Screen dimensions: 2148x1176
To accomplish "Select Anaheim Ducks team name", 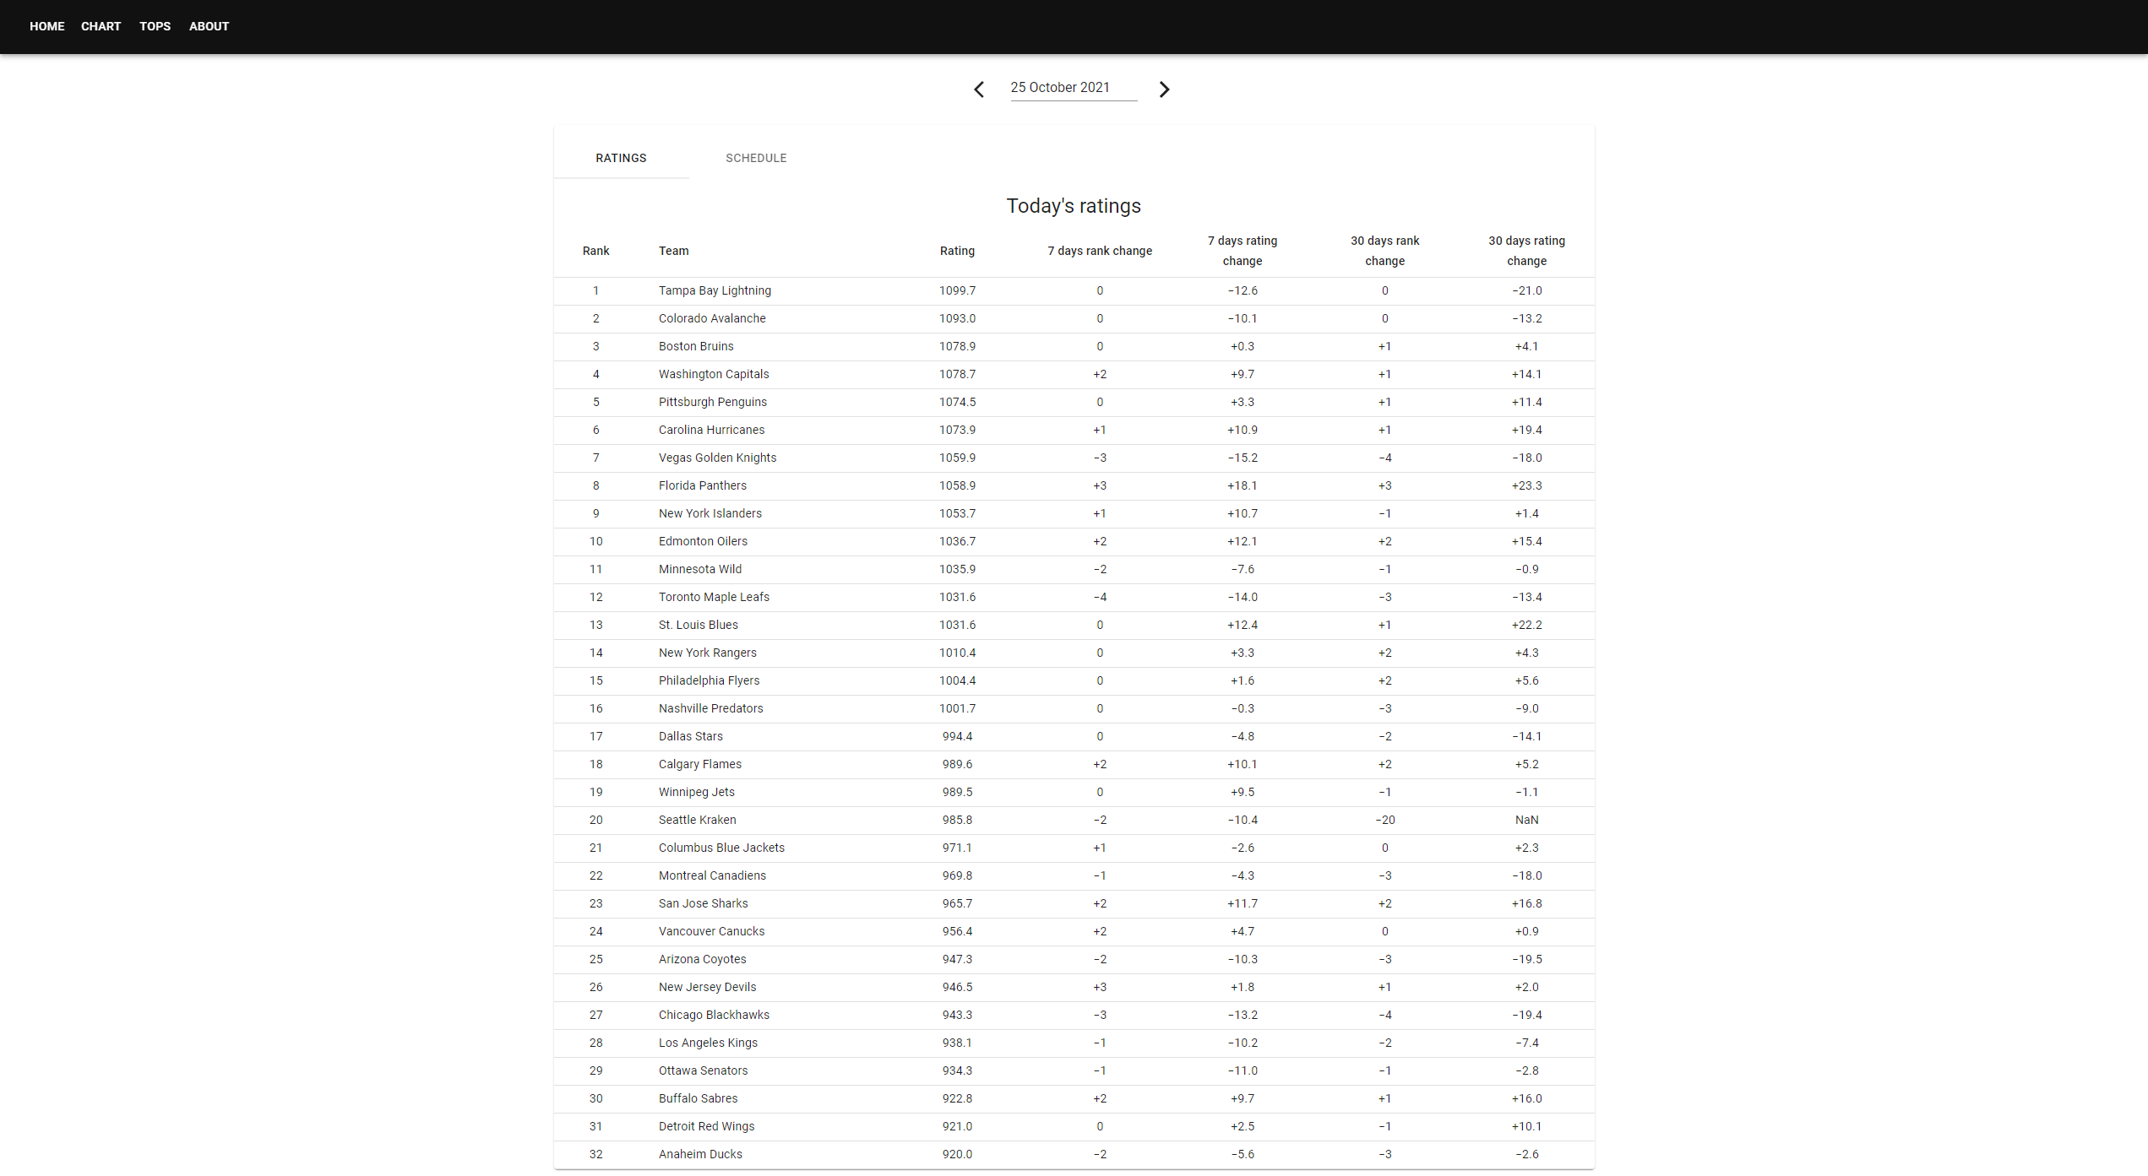I will (x=700, y=1154).
